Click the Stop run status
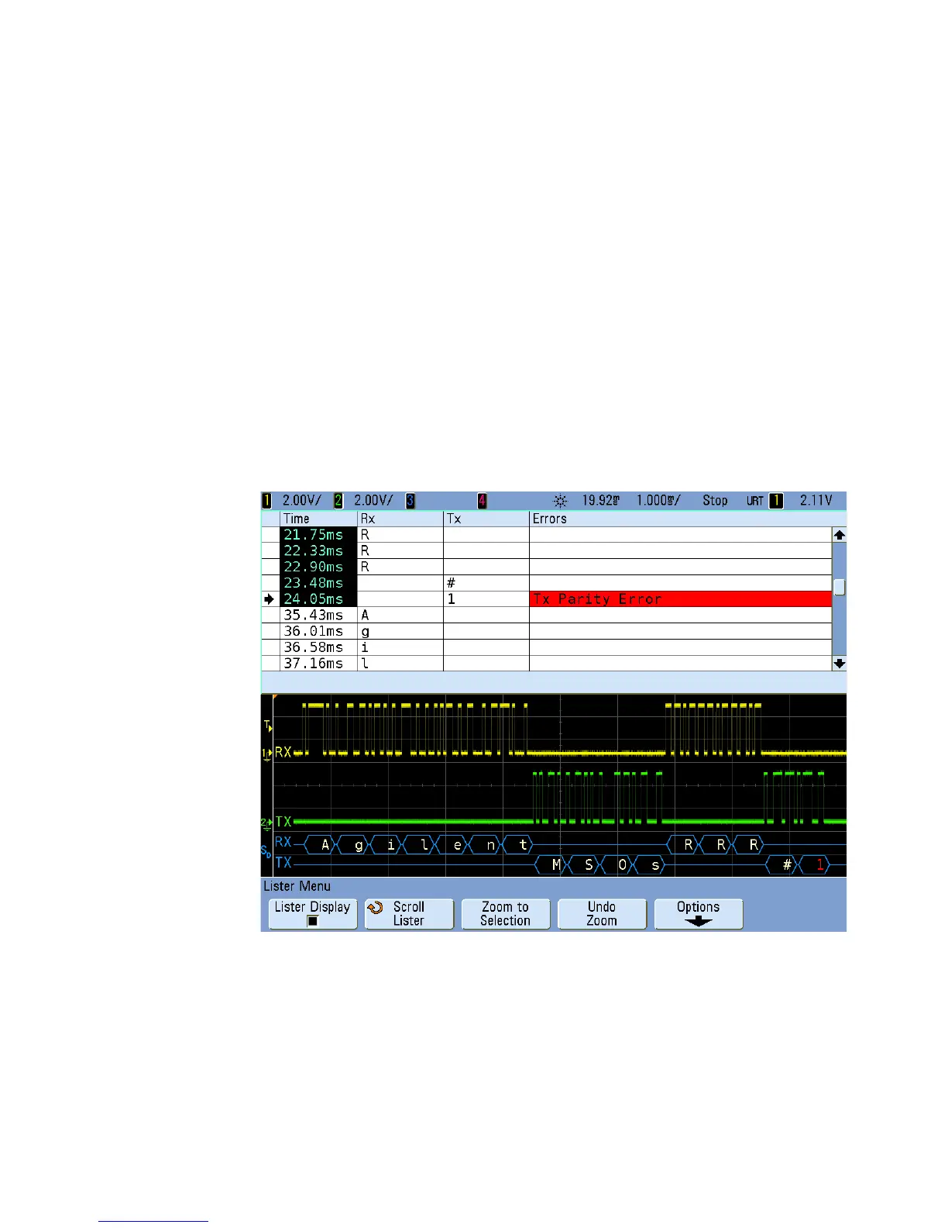Viewport: 948px width, 1228px height. pos(715,501)
